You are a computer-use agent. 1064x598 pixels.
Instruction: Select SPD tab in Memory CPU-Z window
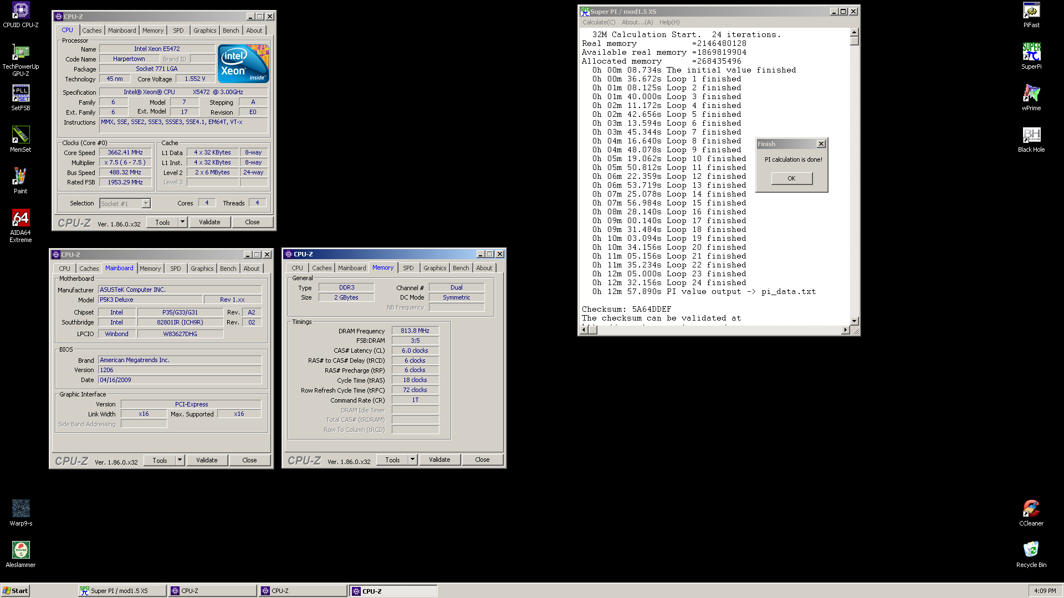tap(408, 268)
